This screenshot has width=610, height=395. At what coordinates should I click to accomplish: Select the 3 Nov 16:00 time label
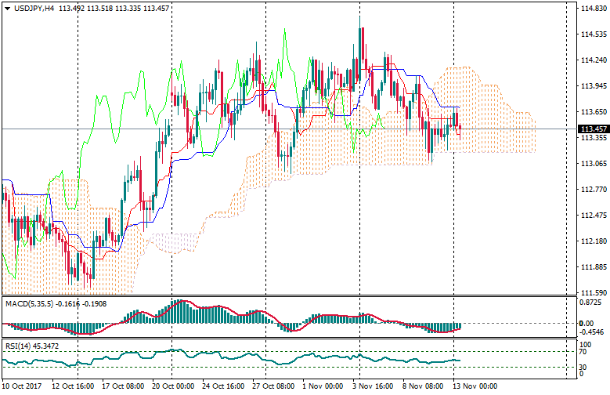coord(374,386)
